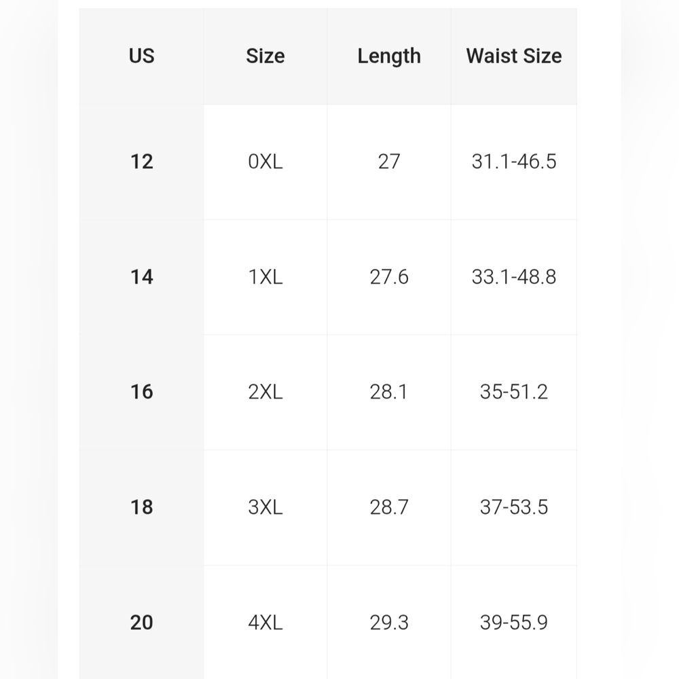This screenshot has width=679, height=679.
Task: Select US size 18 row label
Action: point(142,507)
